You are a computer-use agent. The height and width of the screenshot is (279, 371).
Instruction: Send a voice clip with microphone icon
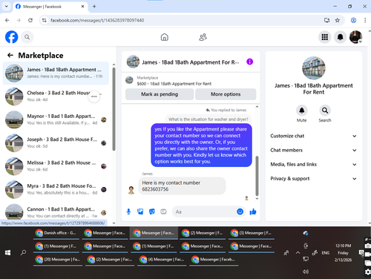[x=128, y=211]
